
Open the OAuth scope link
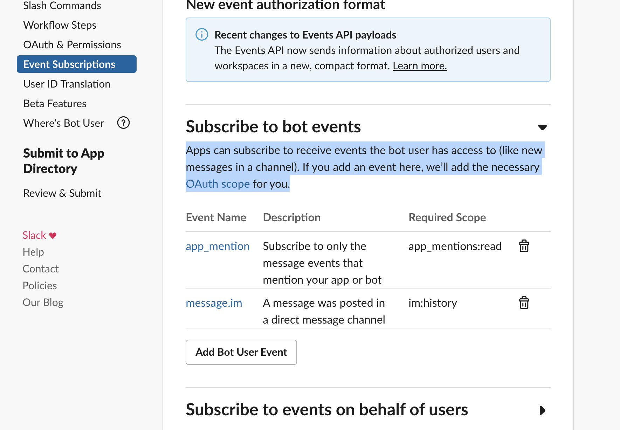[218, 184]
